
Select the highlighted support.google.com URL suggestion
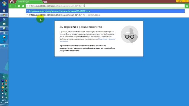105,11
